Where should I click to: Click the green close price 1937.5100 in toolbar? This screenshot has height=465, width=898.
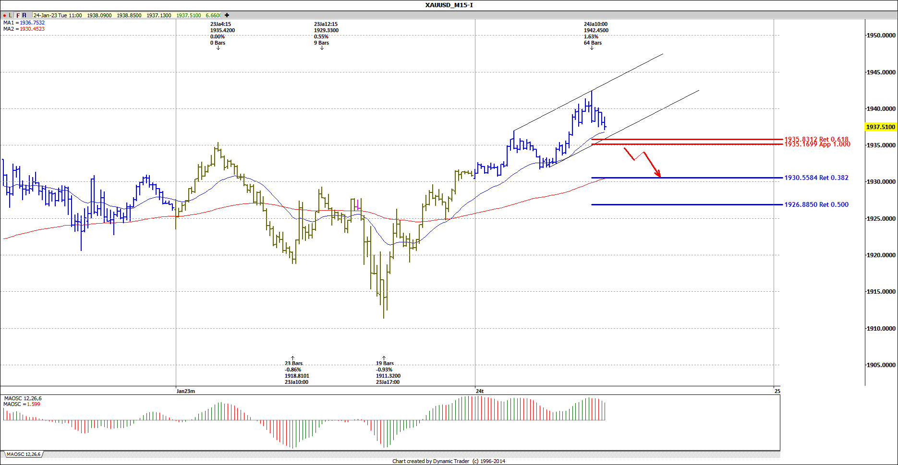[189, 15]
